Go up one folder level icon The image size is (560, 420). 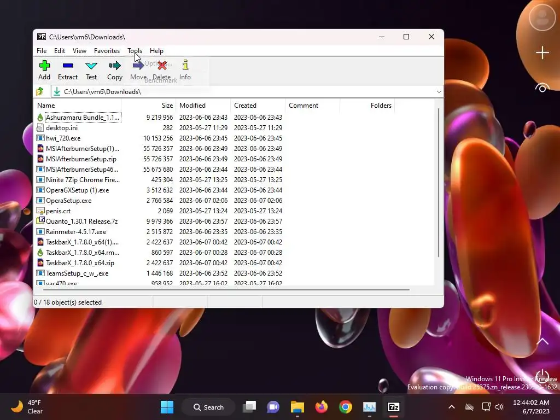(40, 91)
